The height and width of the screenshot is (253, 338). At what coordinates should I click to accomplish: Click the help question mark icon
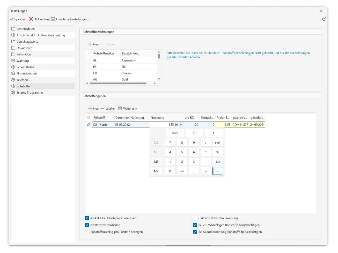coord(324,19)
